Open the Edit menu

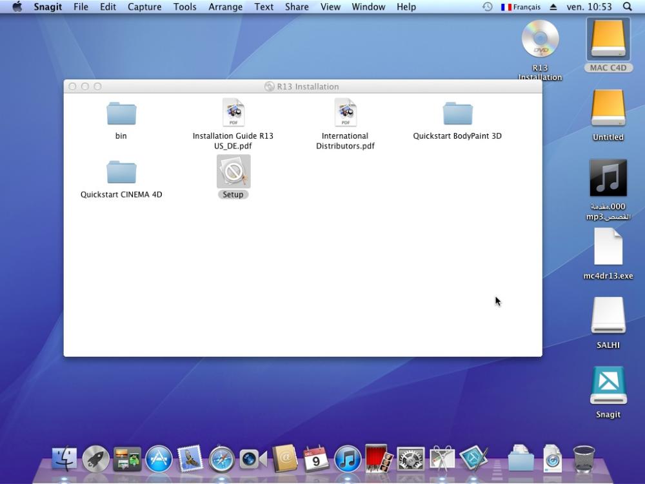click(108, 6)
